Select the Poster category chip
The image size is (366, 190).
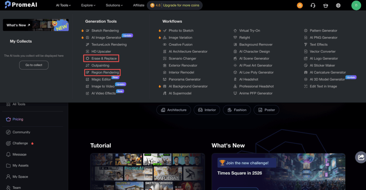pos(266,110)
